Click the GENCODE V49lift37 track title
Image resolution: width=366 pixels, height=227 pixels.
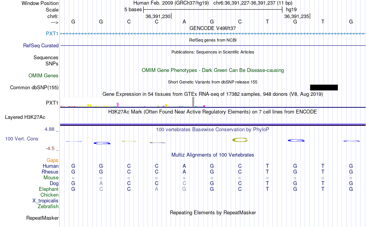click(213, 28)
